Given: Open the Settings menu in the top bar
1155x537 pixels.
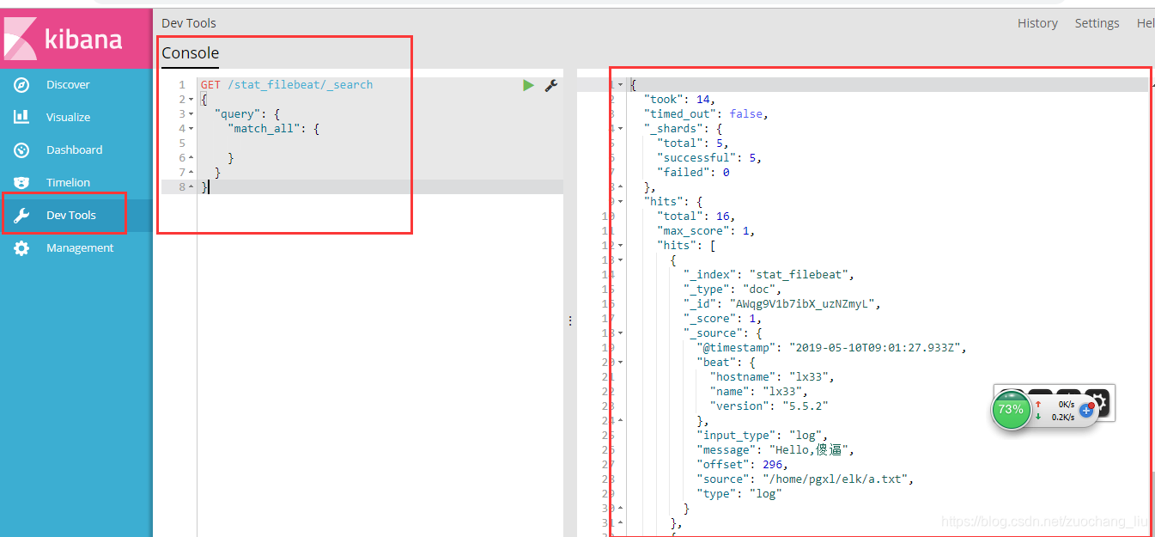Looking at the screenshot, I should point(1097,23).
